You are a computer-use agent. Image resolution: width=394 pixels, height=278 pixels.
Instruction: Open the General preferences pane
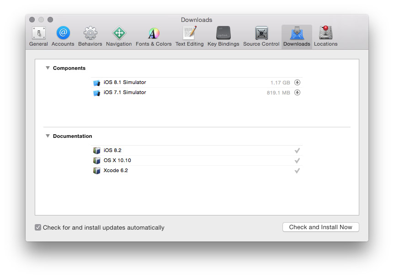click(x=38, y=37)
